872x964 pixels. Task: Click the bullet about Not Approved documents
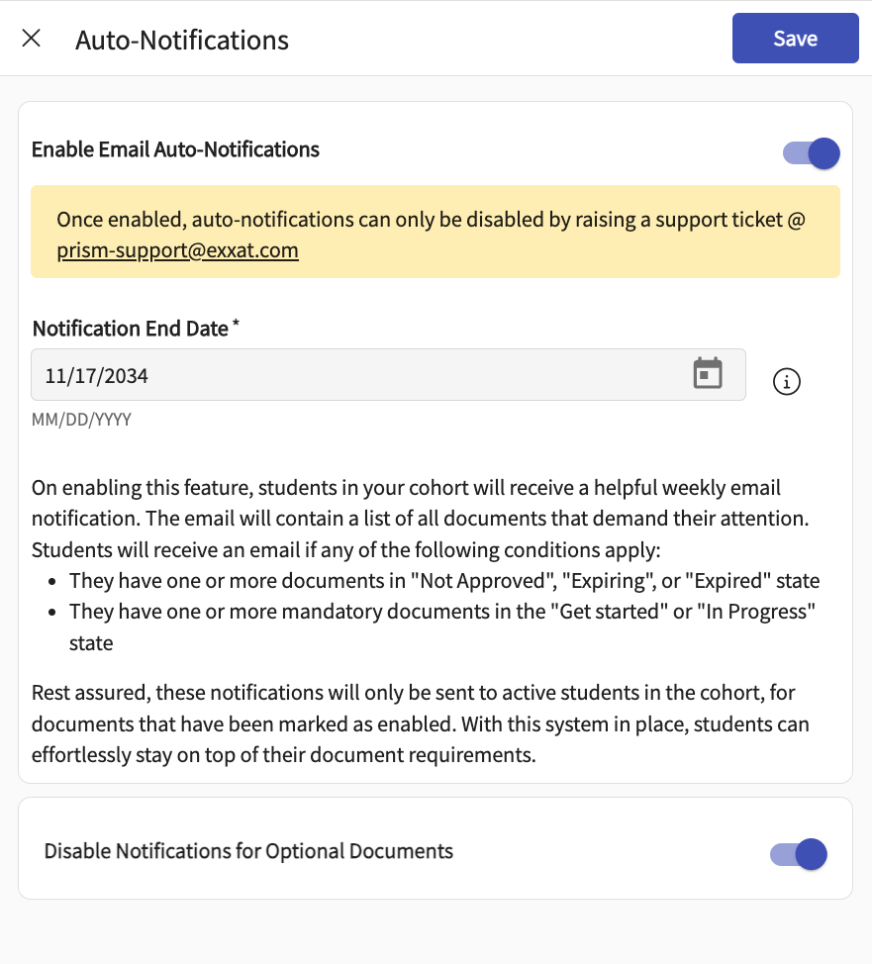pyautogui.click(x=443, y=581)
